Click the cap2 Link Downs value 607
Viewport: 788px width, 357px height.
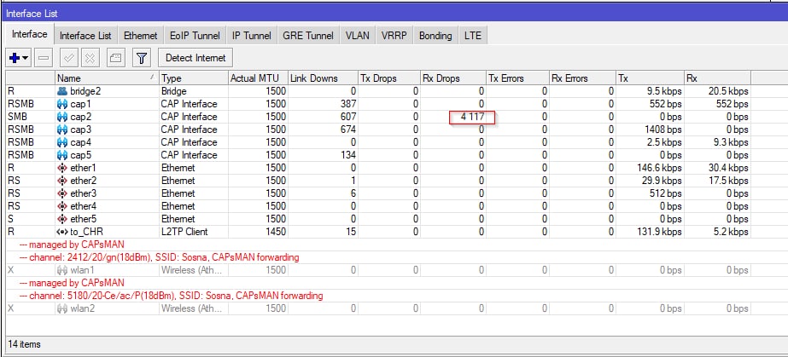[347, 117]
